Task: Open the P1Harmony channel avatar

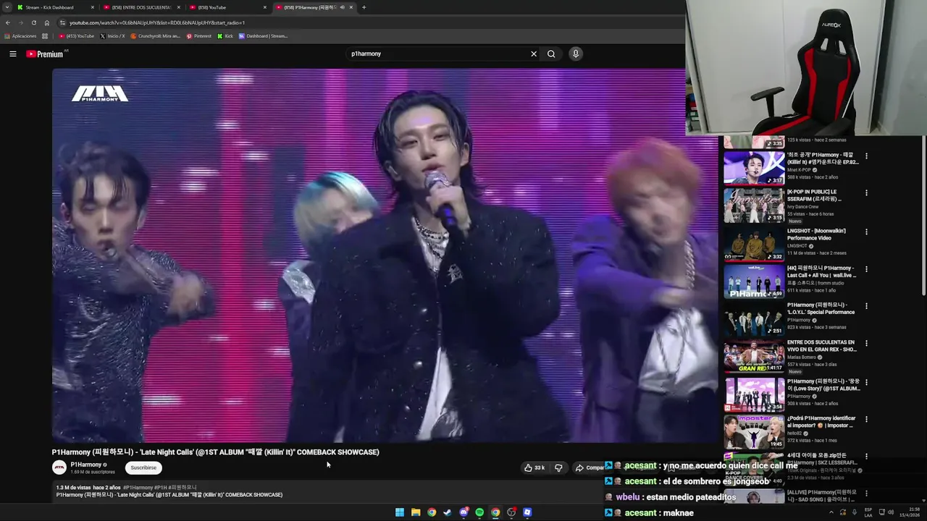Action: (x=59, y=467)
